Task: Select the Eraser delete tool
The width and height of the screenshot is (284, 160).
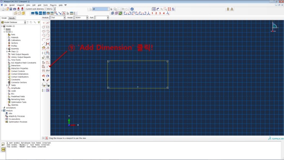Action: point(48,80)
